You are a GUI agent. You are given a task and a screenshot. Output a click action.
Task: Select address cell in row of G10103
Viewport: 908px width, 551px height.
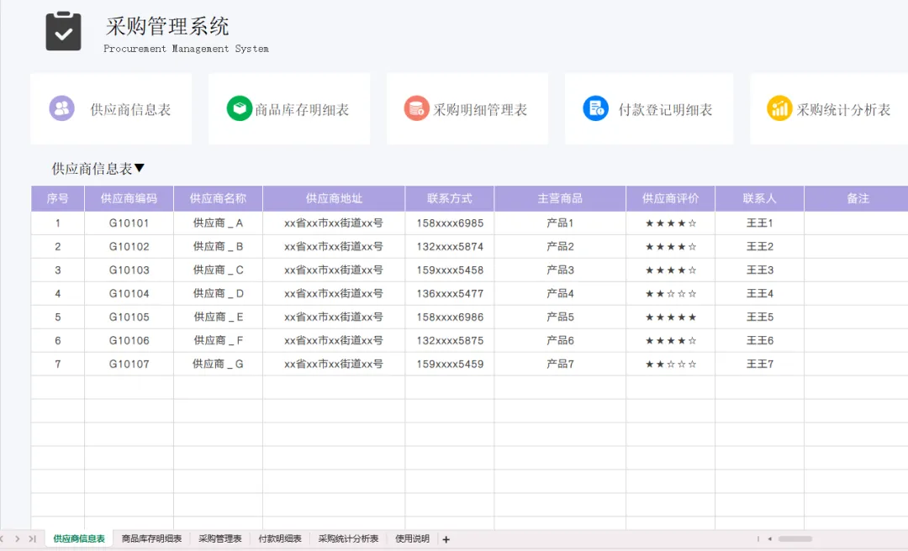334,270
